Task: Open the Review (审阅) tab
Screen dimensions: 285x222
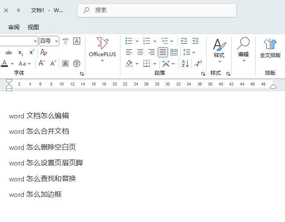Action: pos(14,27)
